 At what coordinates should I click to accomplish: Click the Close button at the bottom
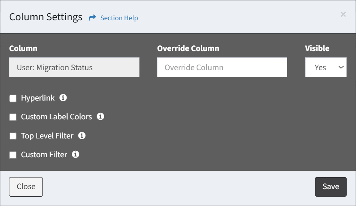click(x=26, y=187)
